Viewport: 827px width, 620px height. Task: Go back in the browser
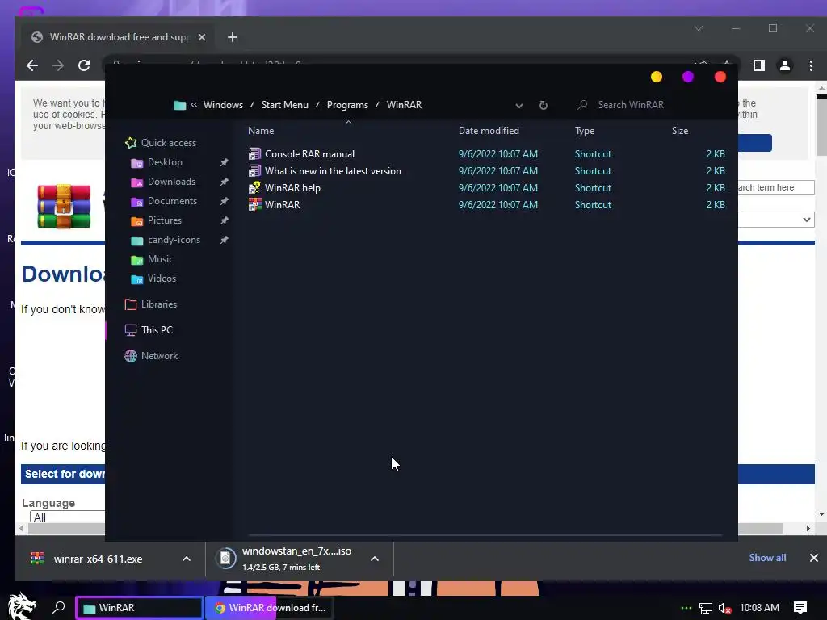click(32, 65)
